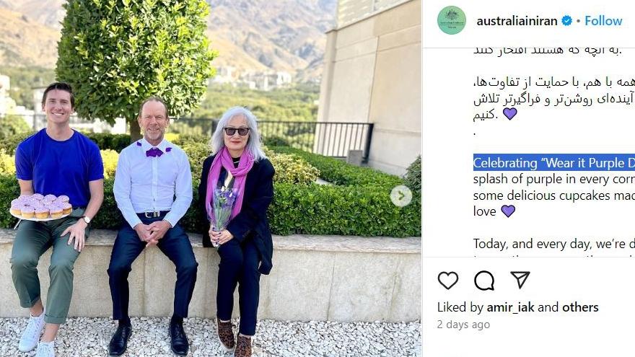Open amir_iak's profile from likes
The width and height of the screenshot is (635, 357).
[x=510, y=307]
